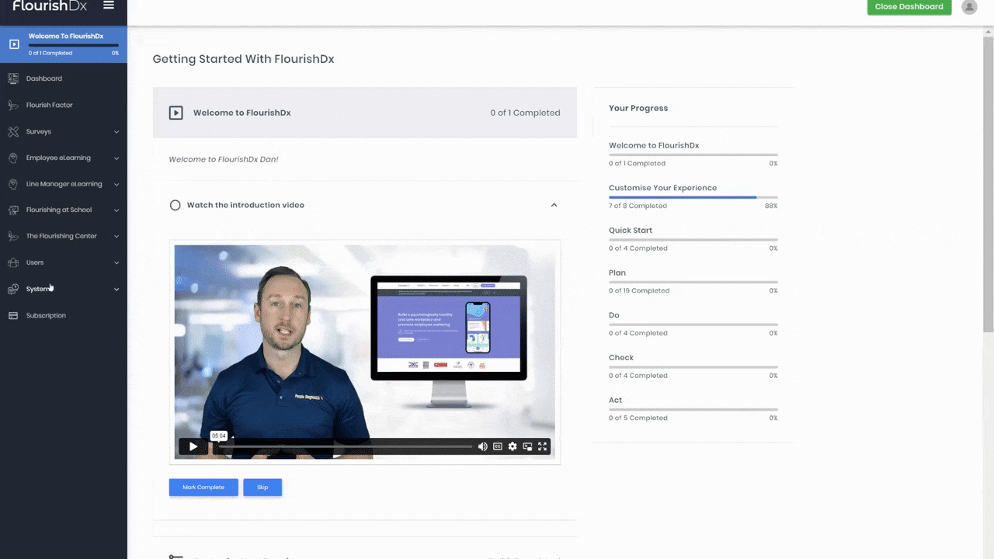Click the Line Manager eLearning icon
The image size is (994, 559).
13,184
